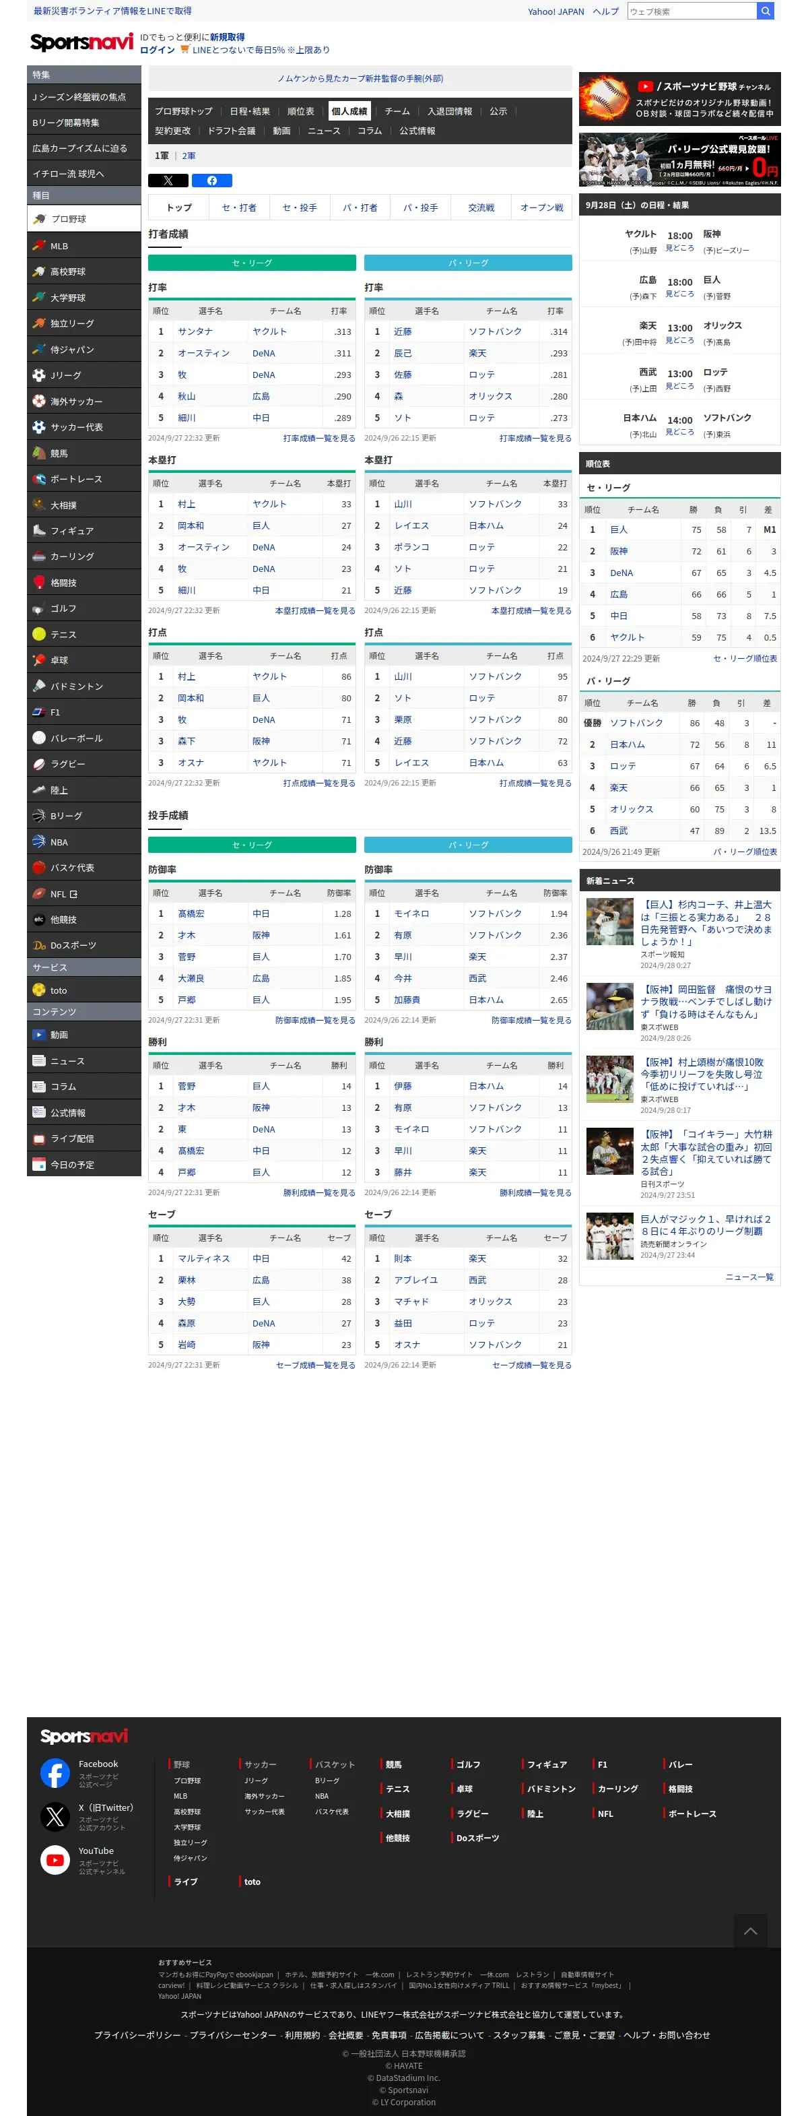Click 髙橋宏 in the 防御率 table
This screenshot has height=2116, width=808.
click(x=191, y=914)
